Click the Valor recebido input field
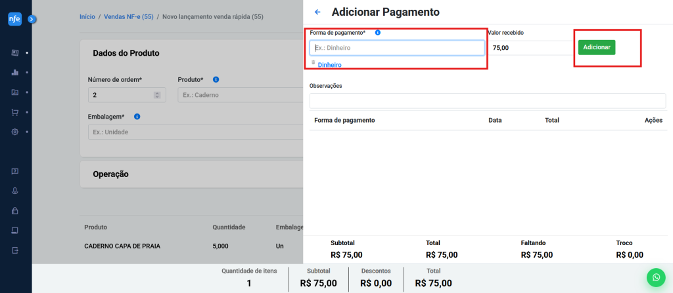The width and height of the screenshot is (673, 293). click(531, 48)
